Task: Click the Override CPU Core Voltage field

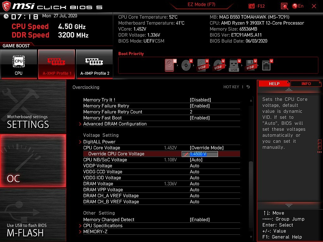Action: click(x=200, y=154)
